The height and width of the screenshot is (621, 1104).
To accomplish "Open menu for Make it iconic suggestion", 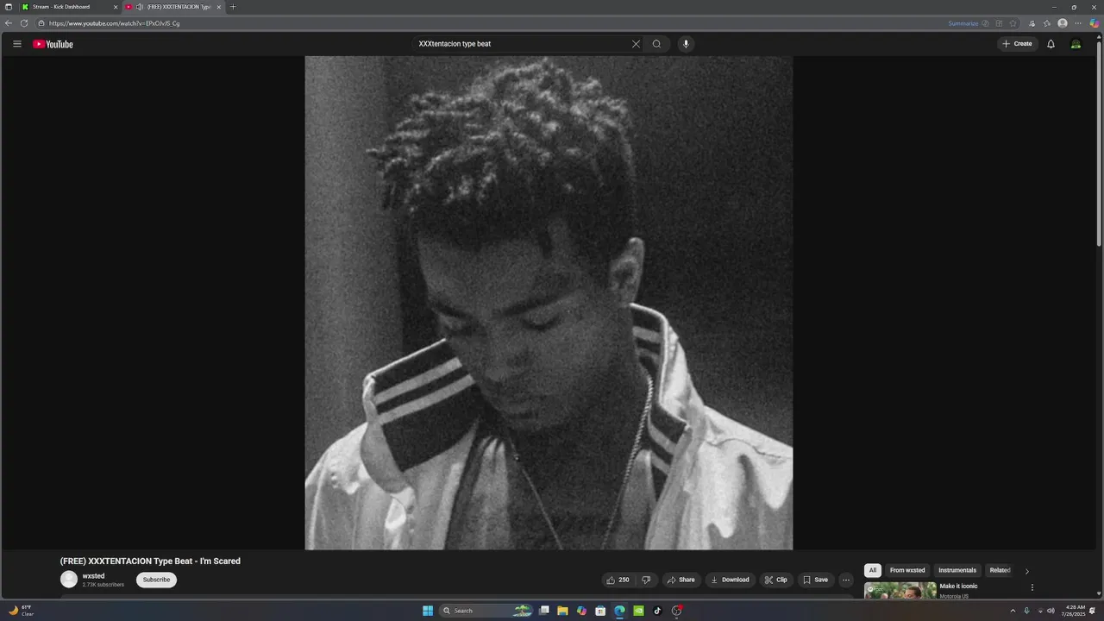I will [1032, 587].
